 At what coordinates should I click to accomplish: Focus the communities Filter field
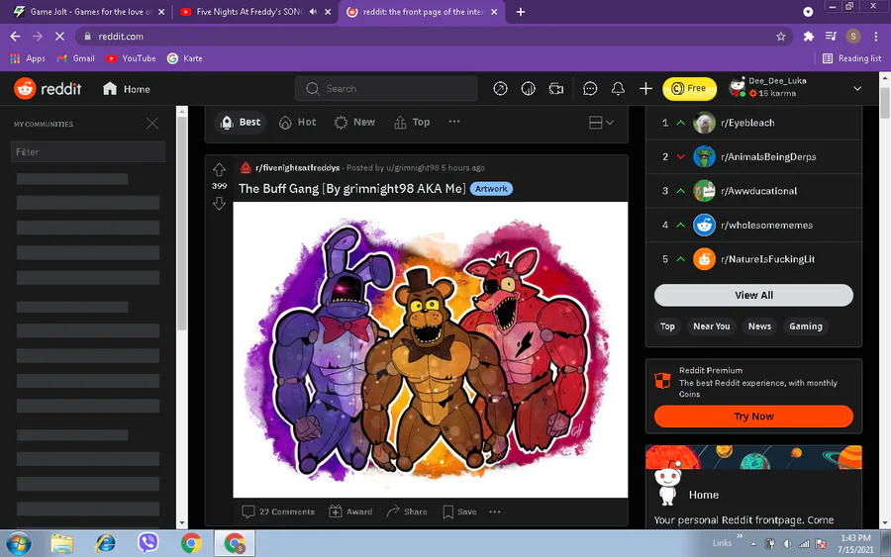coord(88,152)
